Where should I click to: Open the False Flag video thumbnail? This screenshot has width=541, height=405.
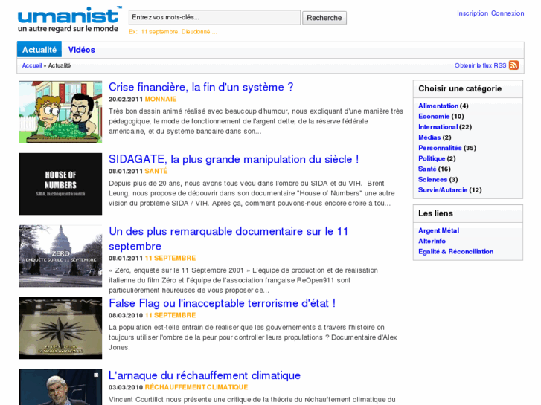[60, 328]
